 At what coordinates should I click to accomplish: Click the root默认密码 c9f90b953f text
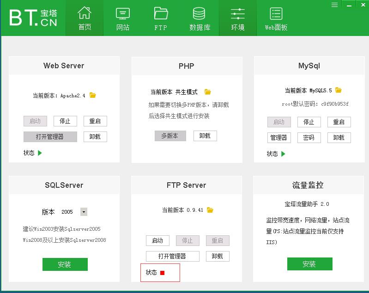point(315,104)
